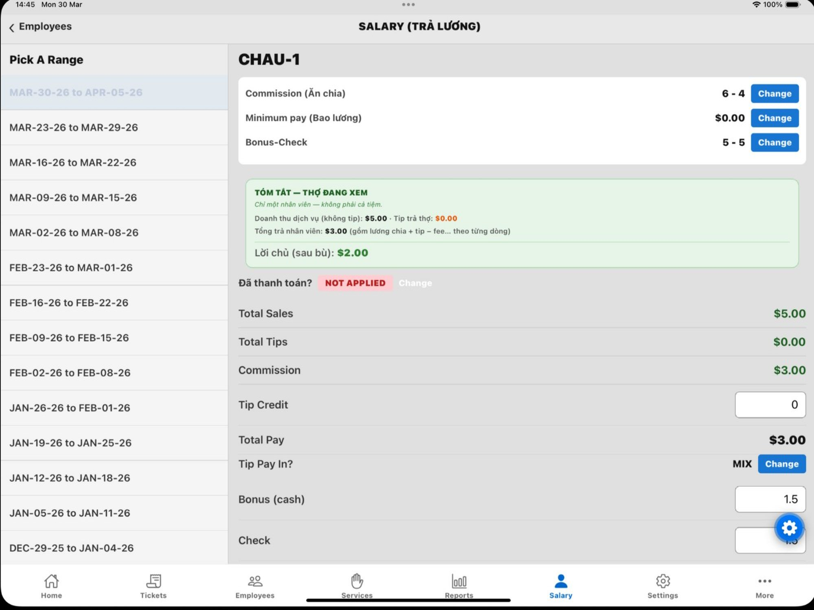Screen dimensions: 814x610
Task: Tap the floating blue gear button
Action: point(789,528)
